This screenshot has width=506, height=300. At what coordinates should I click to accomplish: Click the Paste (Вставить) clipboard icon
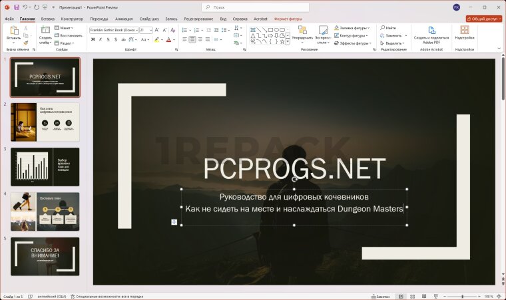click(13, 33)
